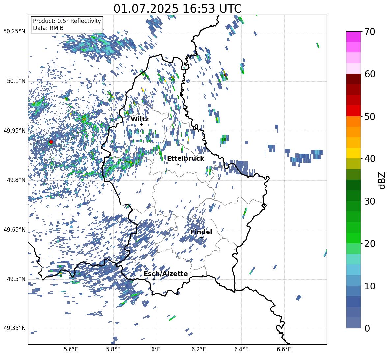Select the Esch/Alzette city label

coord(166,274)
